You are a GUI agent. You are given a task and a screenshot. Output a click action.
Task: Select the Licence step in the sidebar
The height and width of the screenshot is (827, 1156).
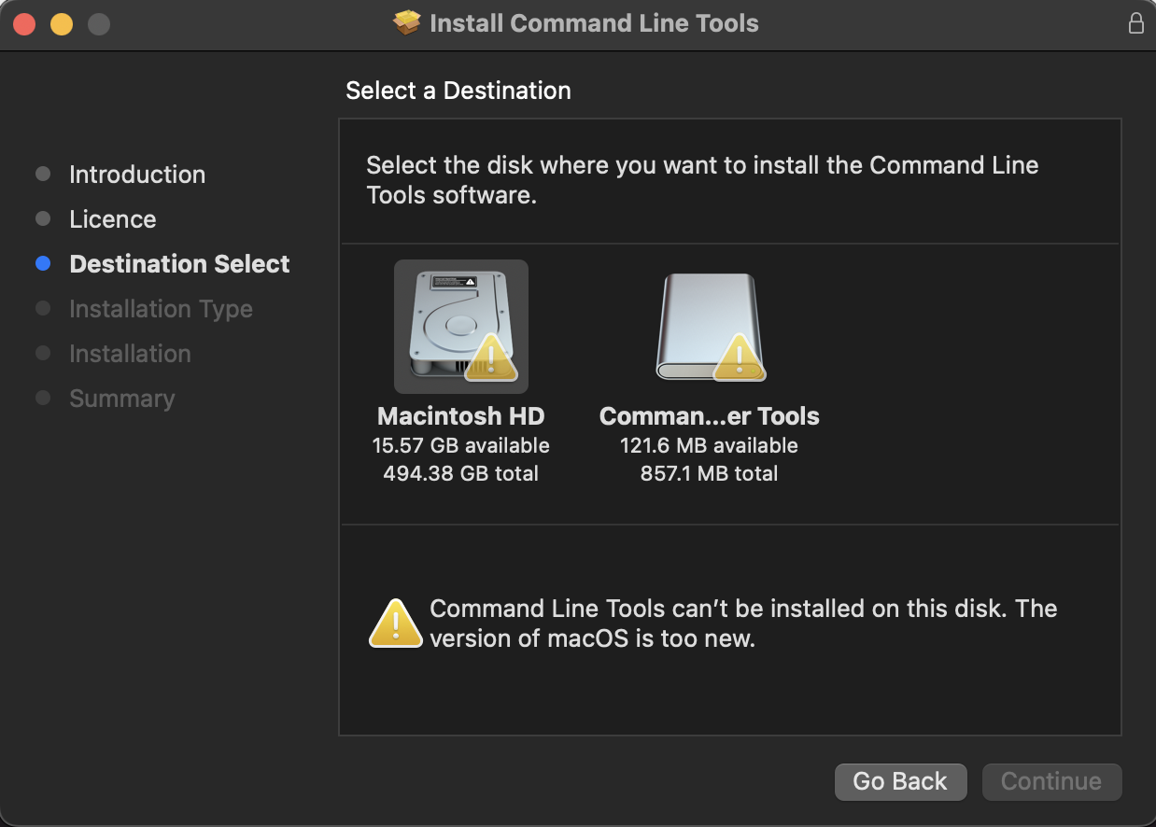click(113, 219)
